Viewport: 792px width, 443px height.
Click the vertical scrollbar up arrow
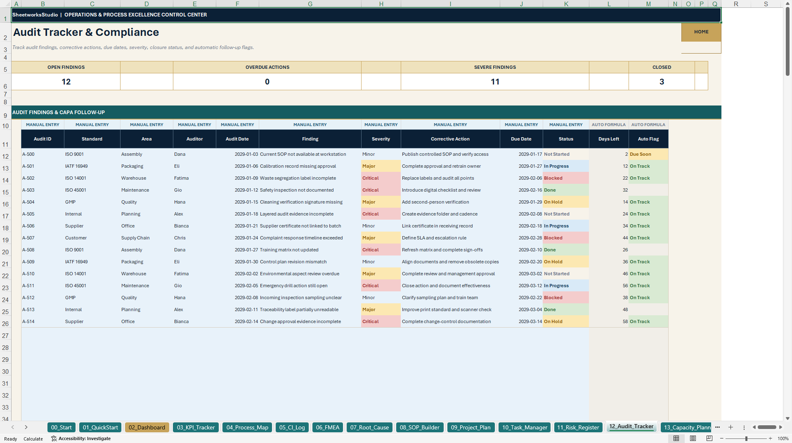787,3
